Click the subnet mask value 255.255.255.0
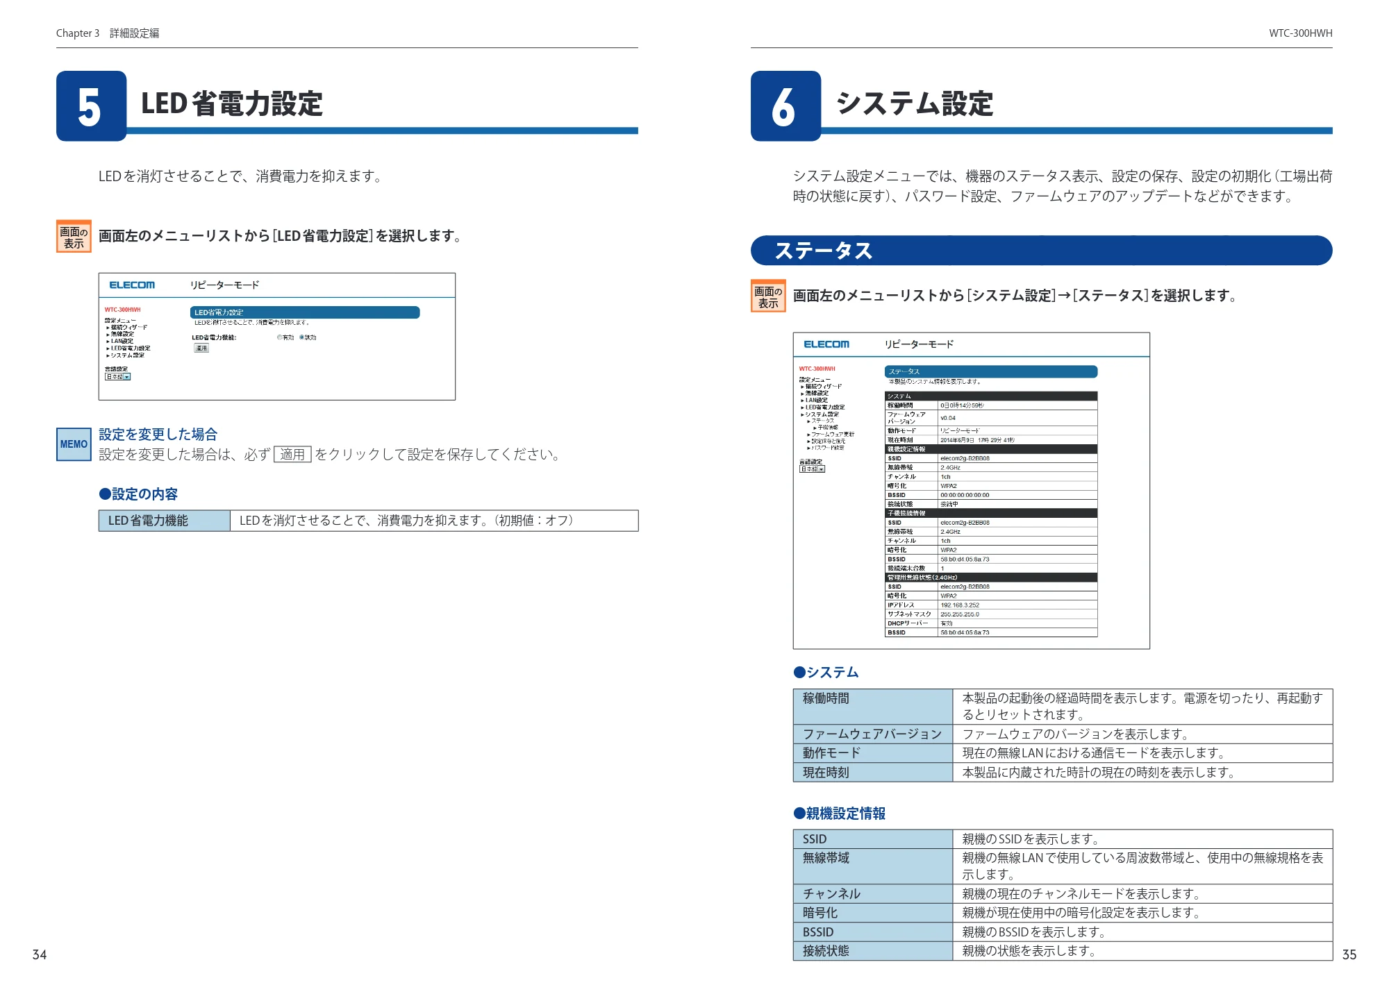The height and width of the screenshot is (985, 1389). pos(960,614)
